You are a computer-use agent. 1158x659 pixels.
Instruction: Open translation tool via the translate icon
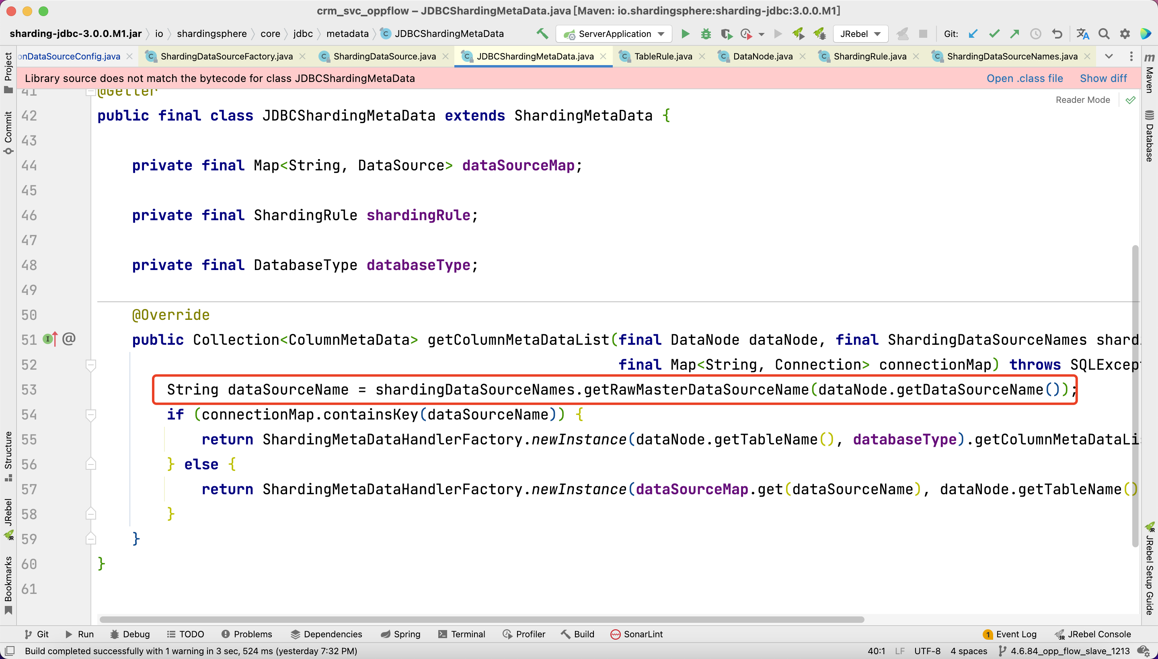[x=1083, y=34]
